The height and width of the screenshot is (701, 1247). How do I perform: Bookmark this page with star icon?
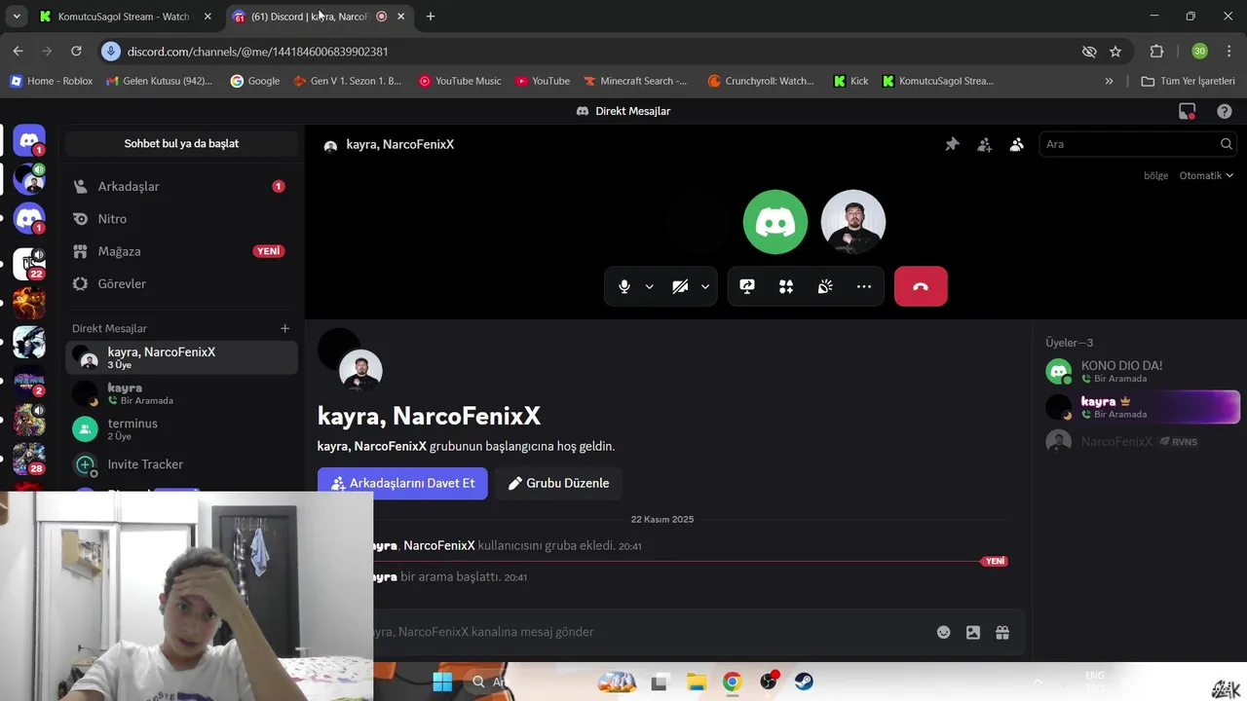click(1115, 52)
